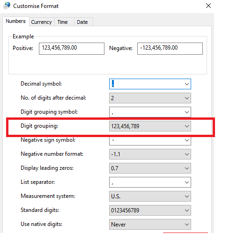Select the Date tab
245x240 pixels.
82,22
